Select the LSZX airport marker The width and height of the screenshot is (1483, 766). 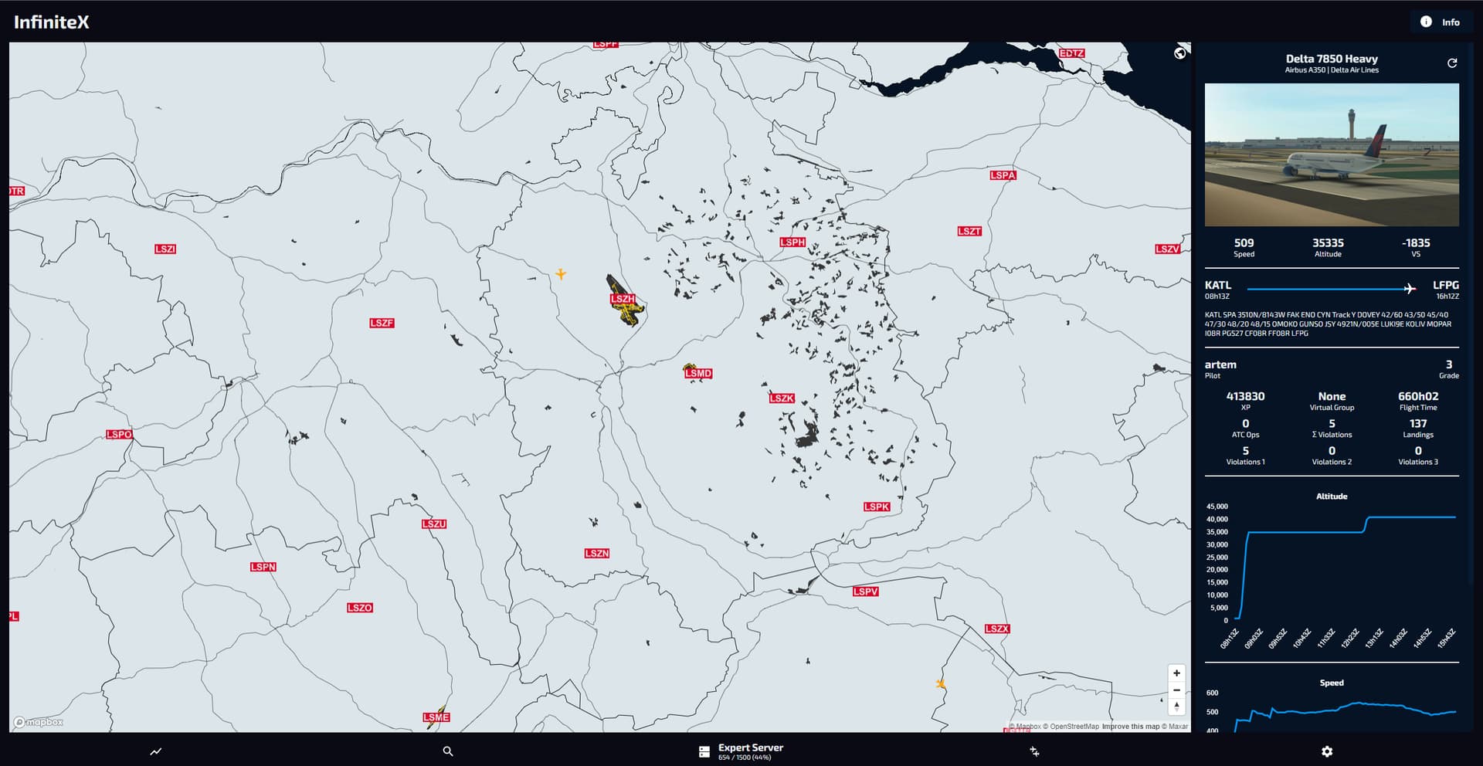coord(997,629)
